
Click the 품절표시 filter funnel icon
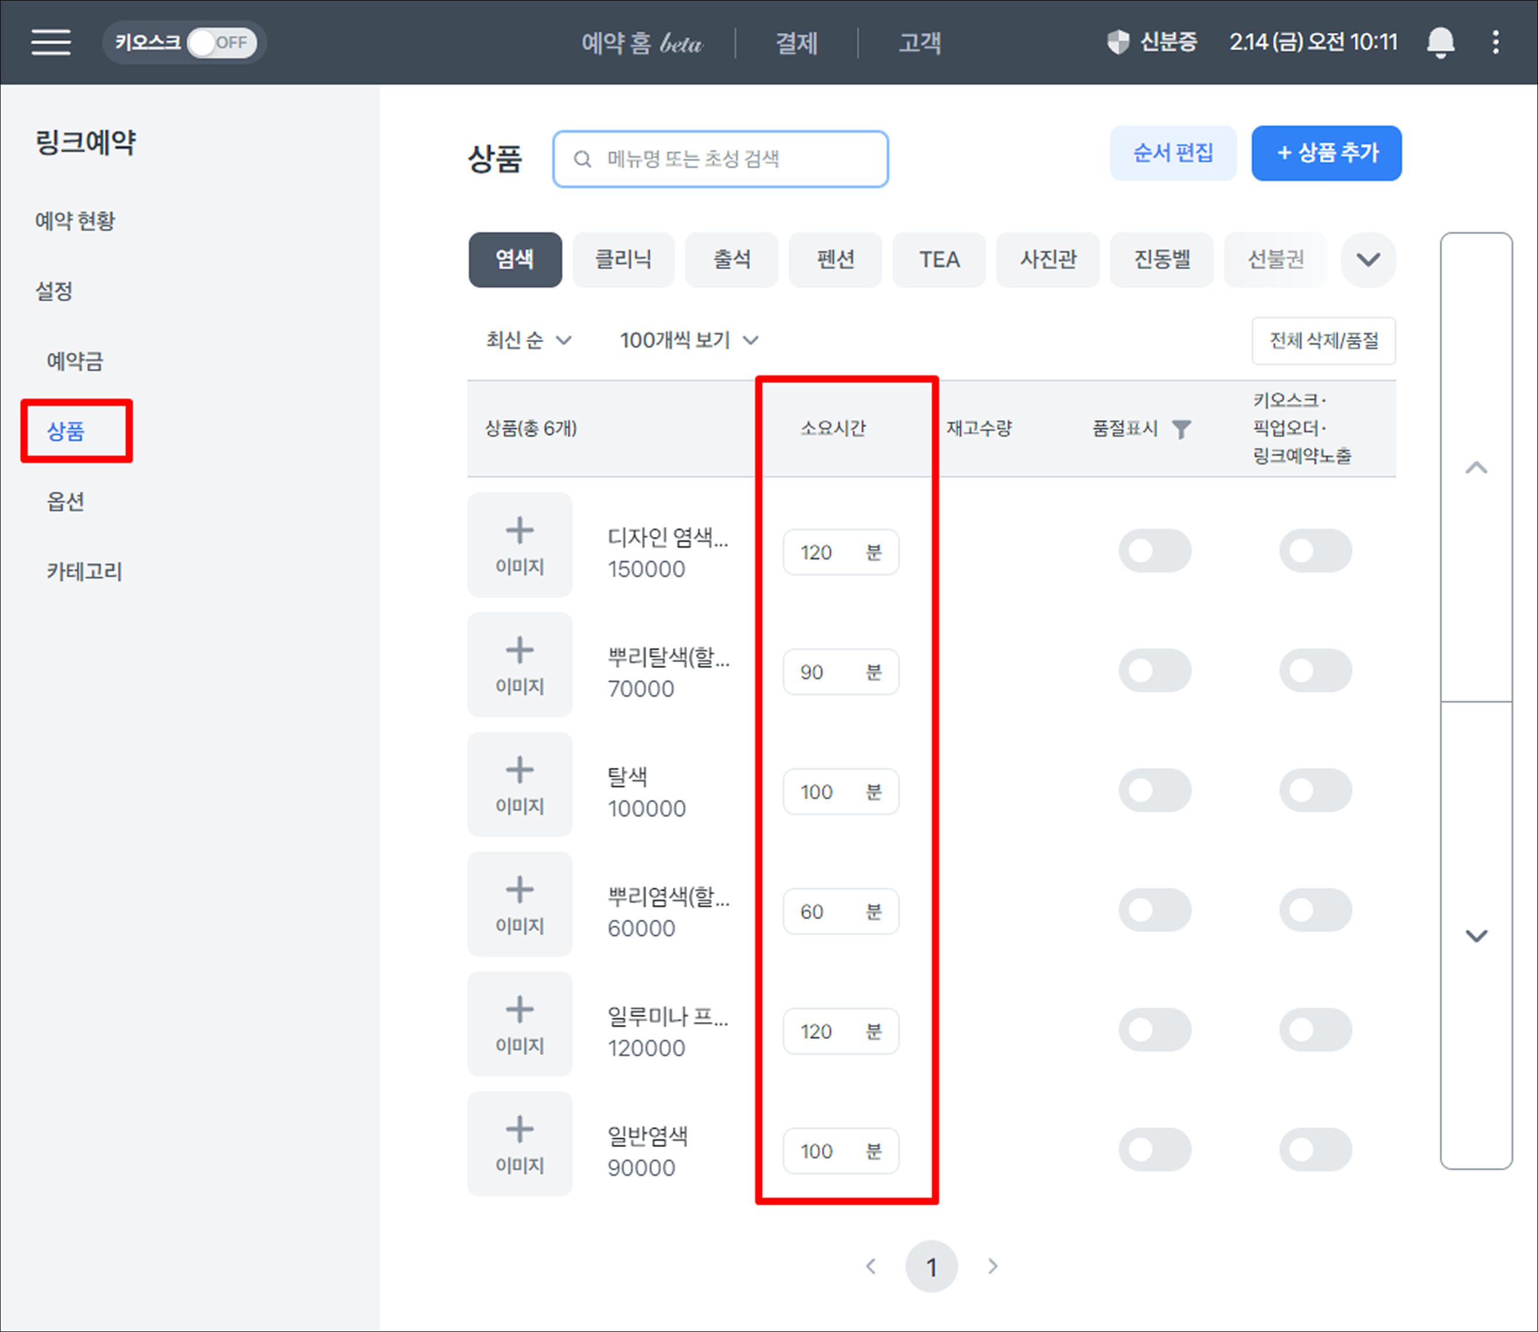(1181, 429)
